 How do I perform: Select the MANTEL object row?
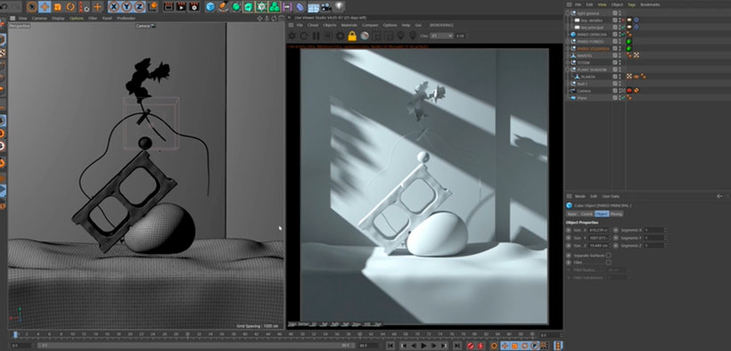pyautogui.click(x=585, y=55)
